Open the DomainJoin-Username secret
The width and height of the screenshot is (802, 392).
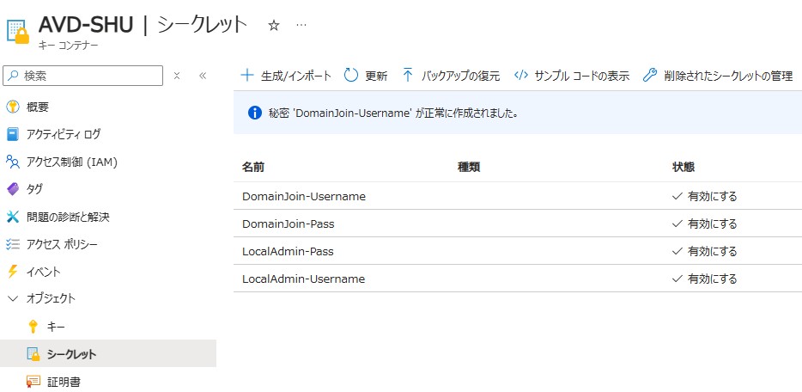click(x=304, y=196)
